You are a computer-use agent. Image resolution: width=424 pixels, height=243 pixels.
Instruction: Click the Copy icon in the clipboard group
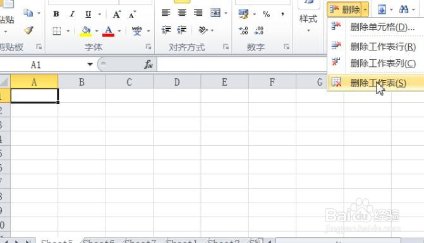tap(28, 13)
